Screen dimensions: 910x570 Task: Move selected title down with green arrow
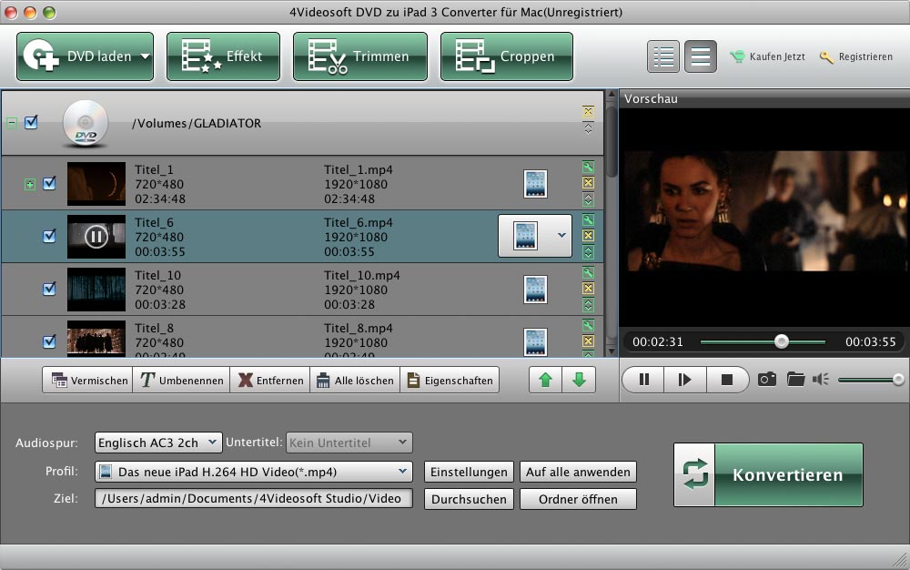coord(579,381)
